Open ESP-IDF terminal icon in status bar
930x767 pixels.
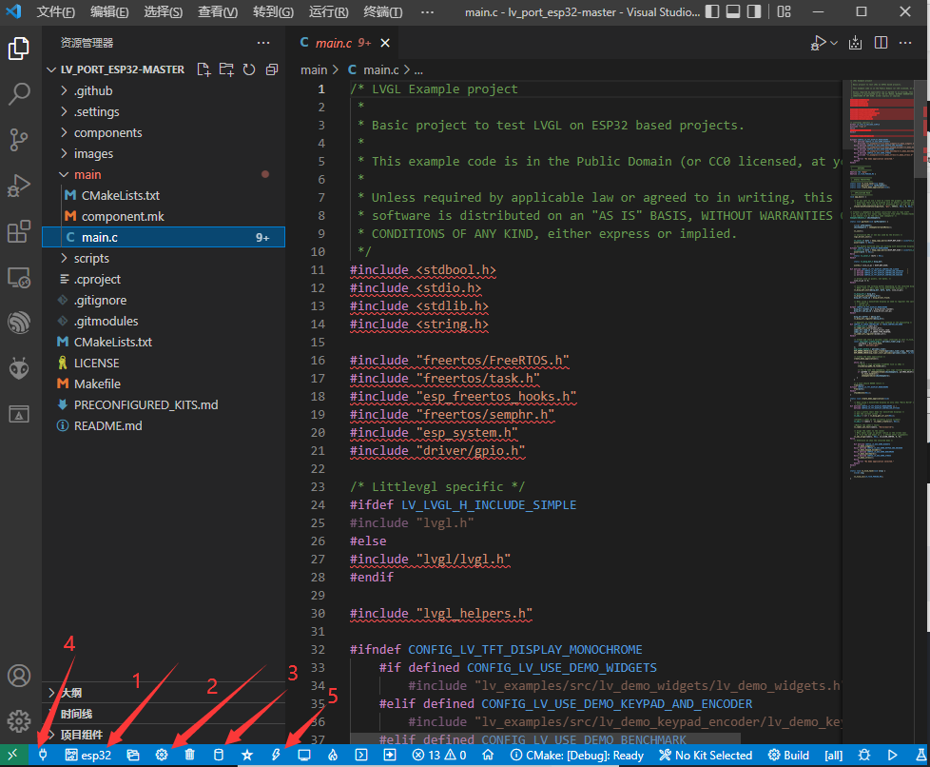point(361,756)
